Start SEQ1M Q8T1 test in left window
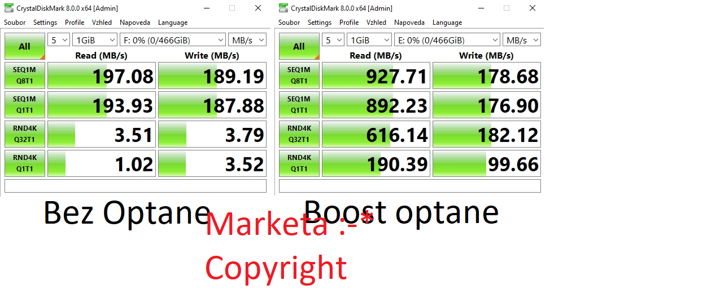Viewport: 707px width, 298px height. [25, 75]
